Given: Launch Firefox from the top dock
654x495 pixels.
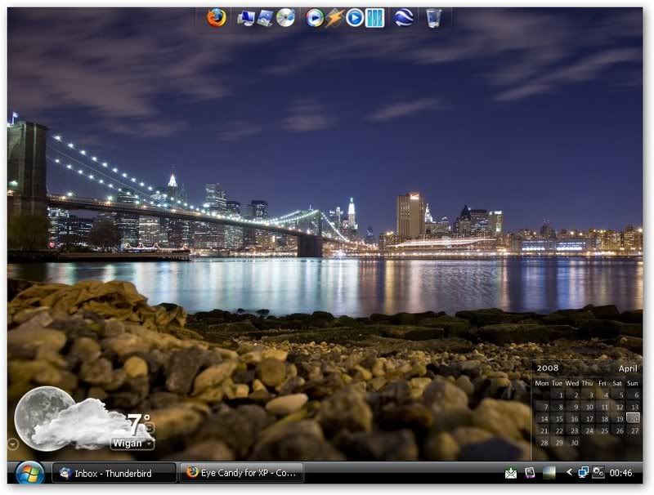Looking at the screenshot, I should 217,17.
